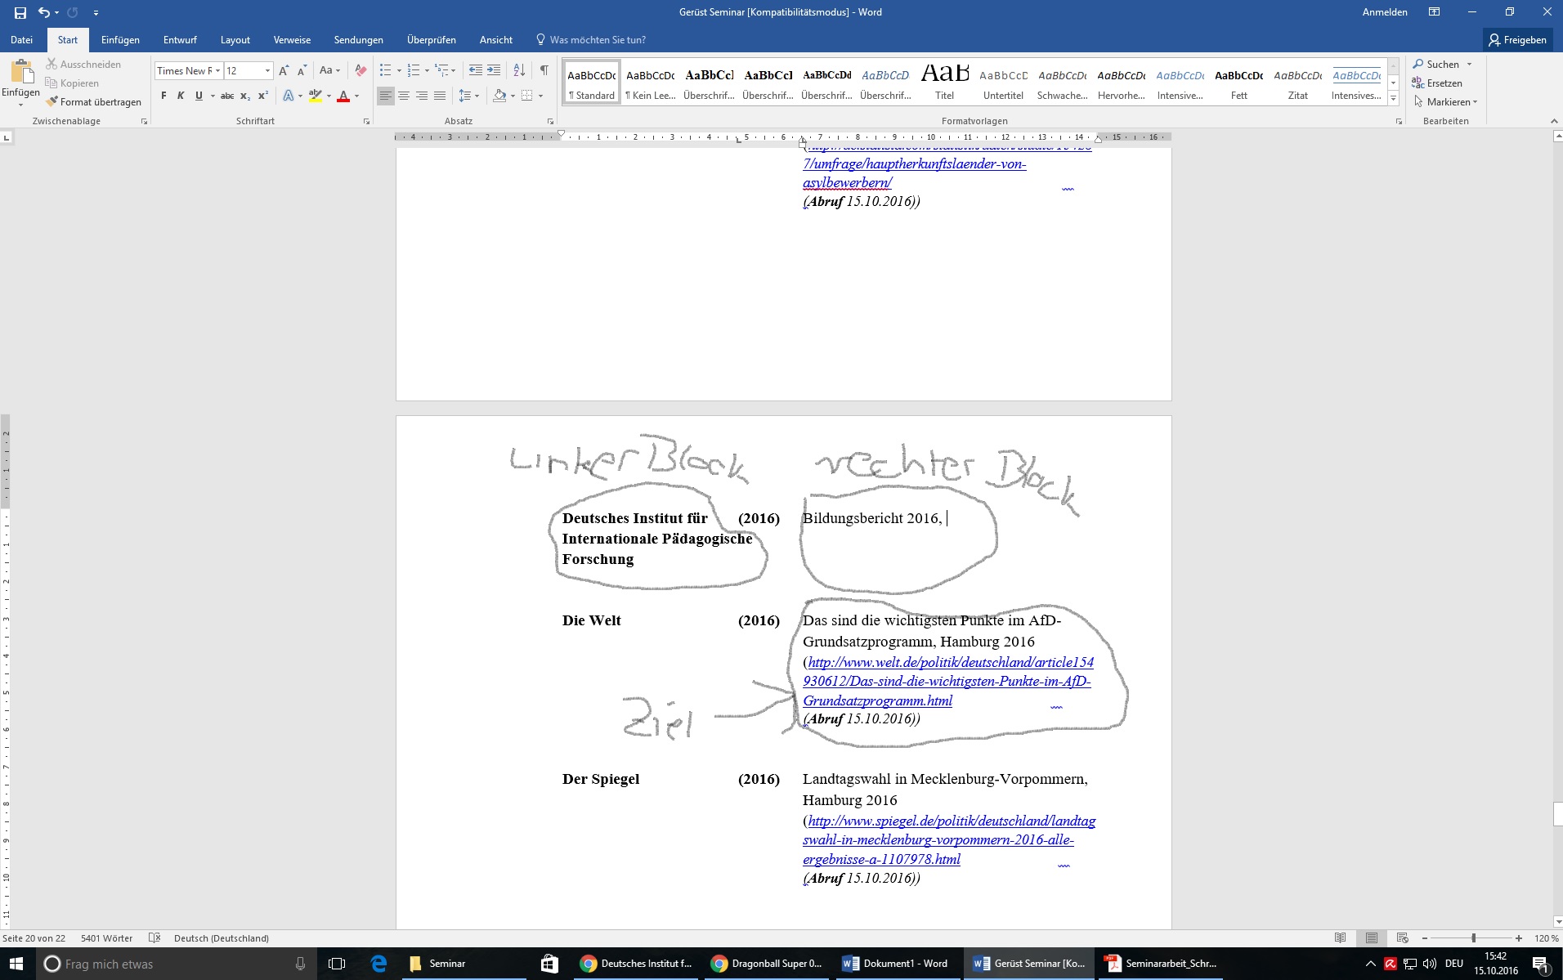Undo the last action

44,12
